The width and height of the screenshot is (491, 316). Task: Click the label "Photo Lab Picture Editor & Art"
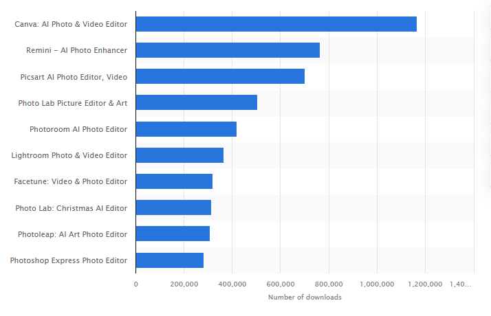(73, 103)
